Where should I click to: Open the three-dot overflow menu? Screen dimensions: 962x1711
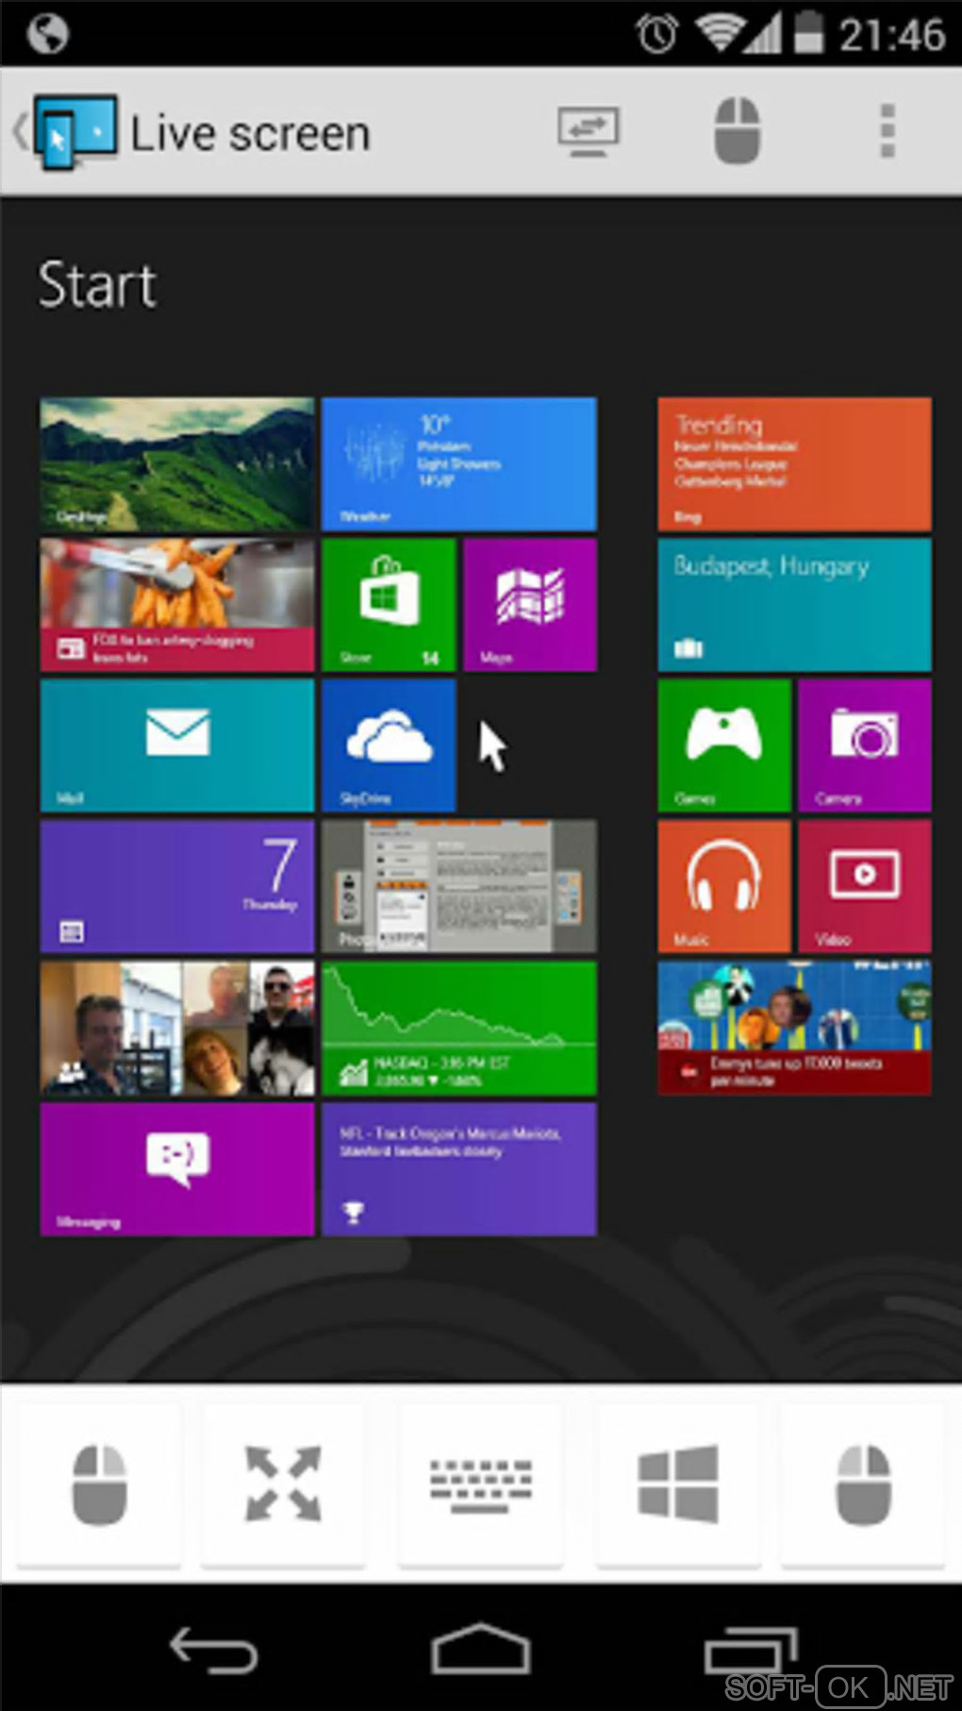click(887, 131)
